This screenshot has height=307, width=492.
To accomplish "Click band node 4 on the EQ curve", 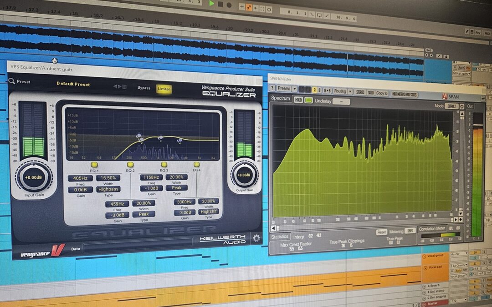I will [x=179, y=140].
